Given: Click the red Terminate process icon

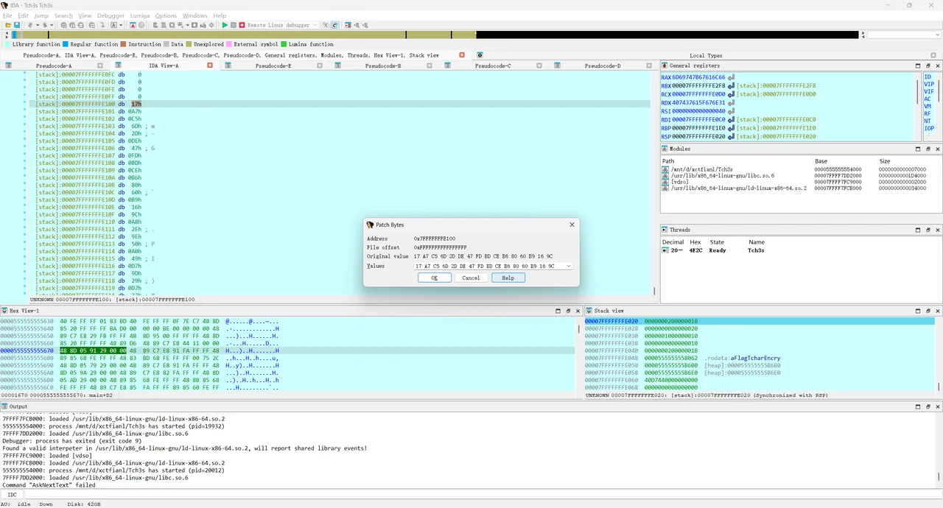Looking at the screenshot, I should [242, 25].
